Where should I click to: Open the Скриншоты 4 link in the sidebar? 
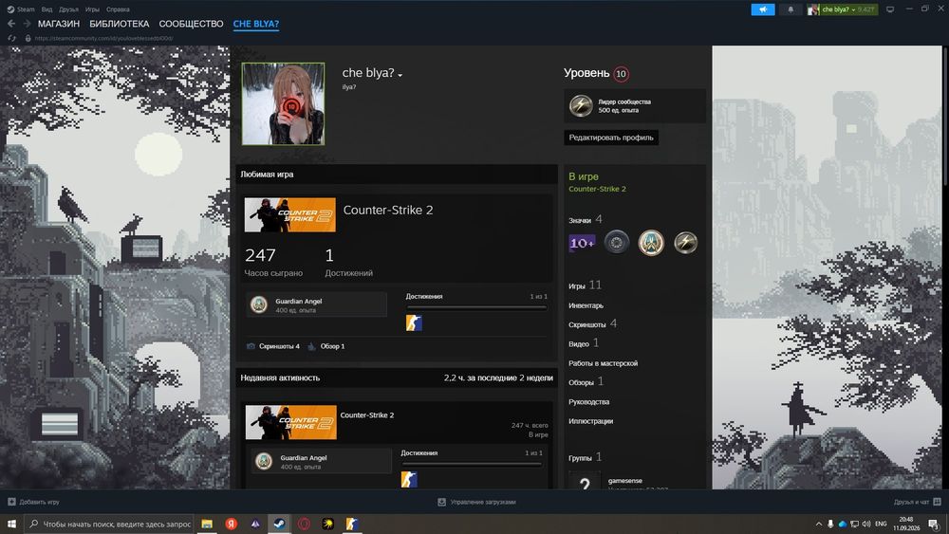[x=592, y=323]
